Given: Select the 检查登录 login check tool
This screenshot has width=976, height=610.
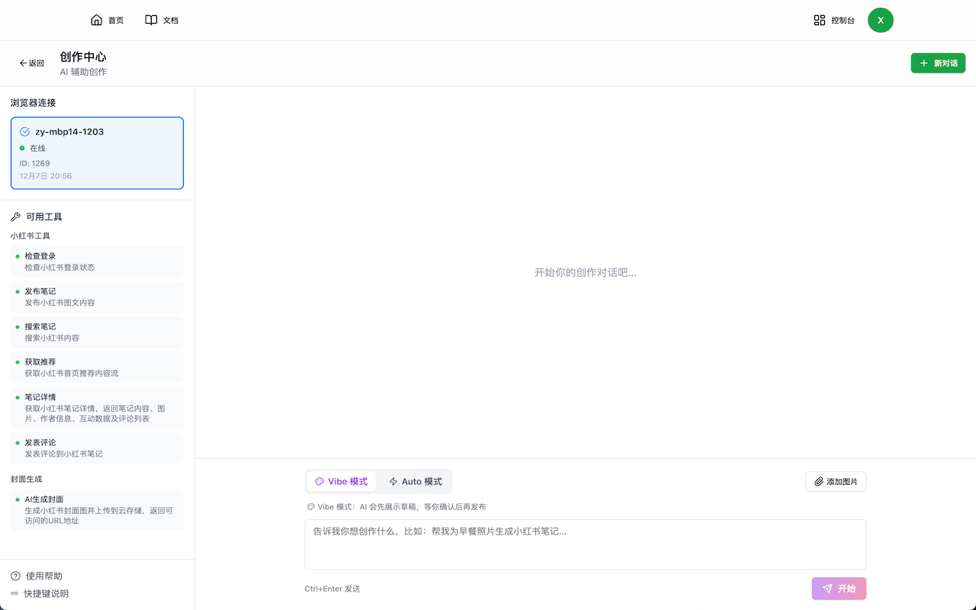Looking at the screenshot, I should [x=97, y=261].
